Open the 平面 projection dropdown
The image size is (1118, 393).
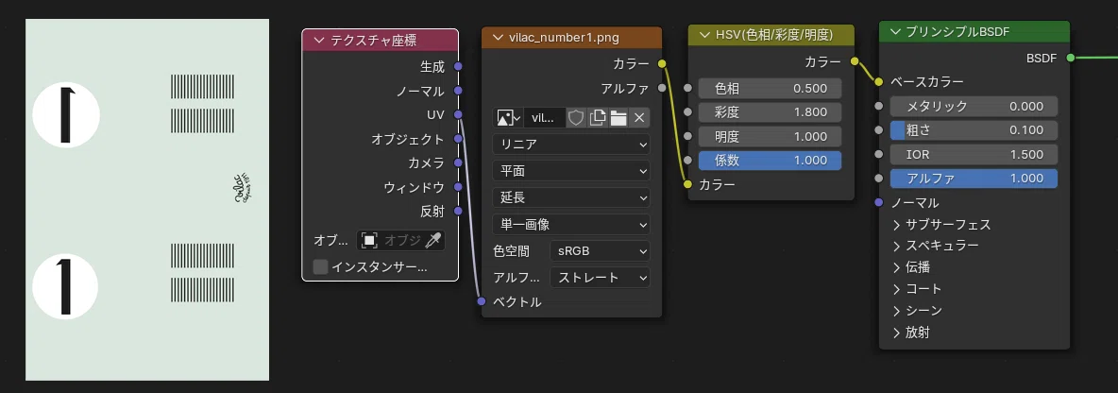click(x=571, y=171)
